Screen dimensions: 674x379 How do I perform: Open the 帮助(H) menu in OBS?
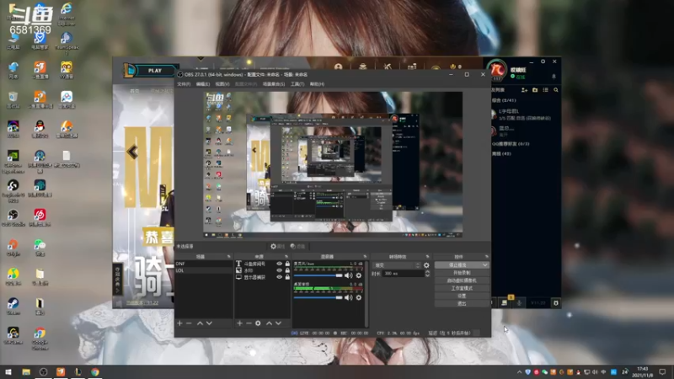(318, 84)
